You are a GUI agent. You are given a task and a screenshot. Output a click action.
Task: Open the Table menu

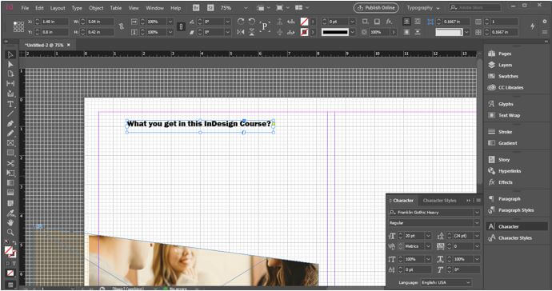(115, 8)
